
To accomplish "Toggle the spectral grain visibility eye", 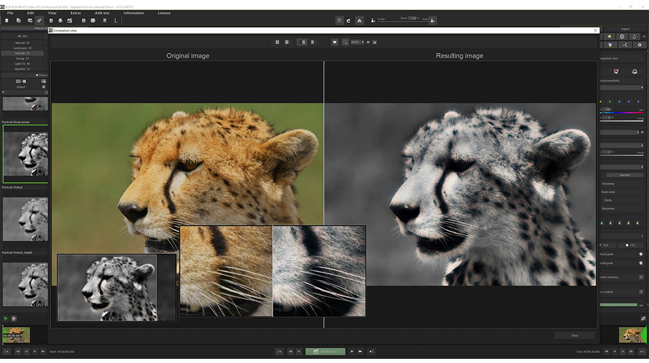I will pos(641,263).
